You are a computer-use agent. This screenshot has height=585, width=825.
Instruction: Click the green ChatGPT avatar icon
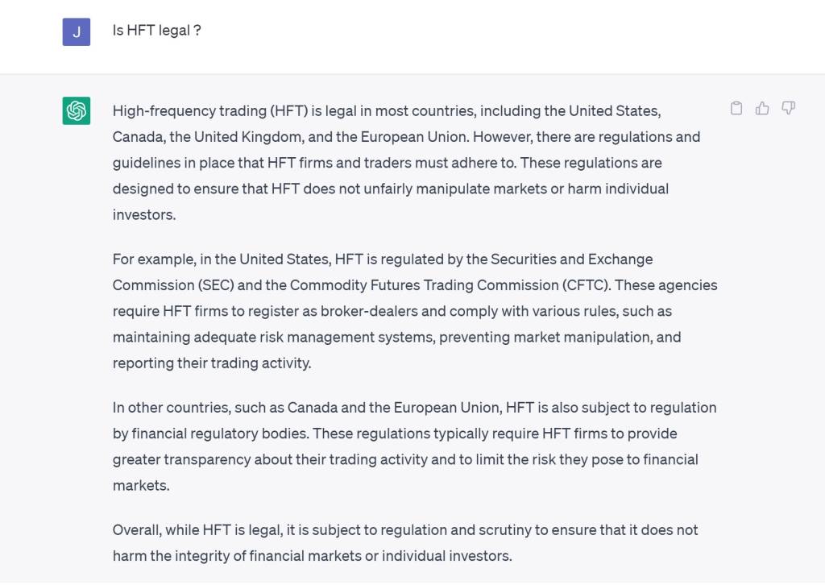(x=77, y=110)
